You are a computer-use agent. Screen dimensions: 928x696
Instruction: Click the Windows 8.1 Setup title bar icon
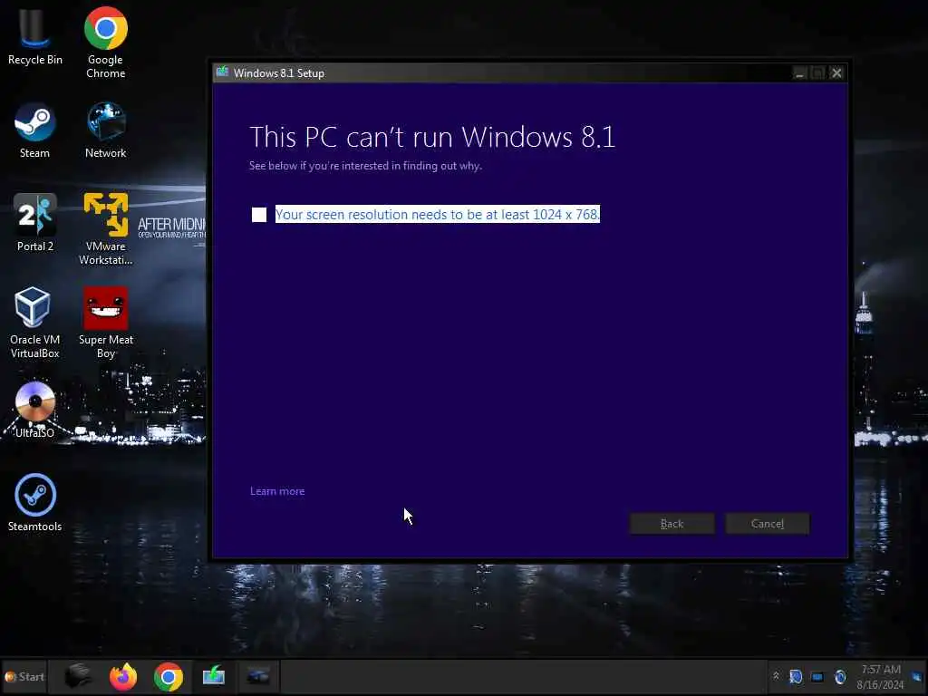[223, 72]
